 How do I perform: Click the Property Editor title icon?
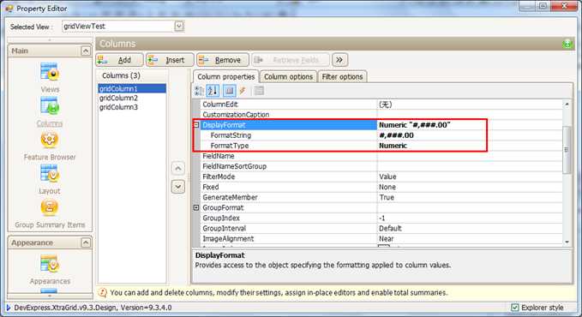coord(9,9)
